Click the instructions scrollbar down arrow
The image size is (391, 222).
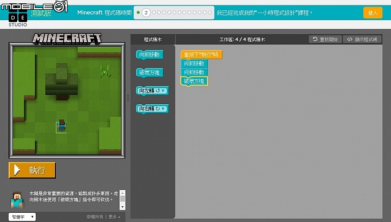122,207
